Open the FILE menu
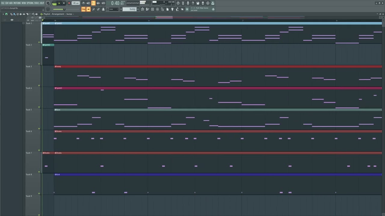 point(3,3)
